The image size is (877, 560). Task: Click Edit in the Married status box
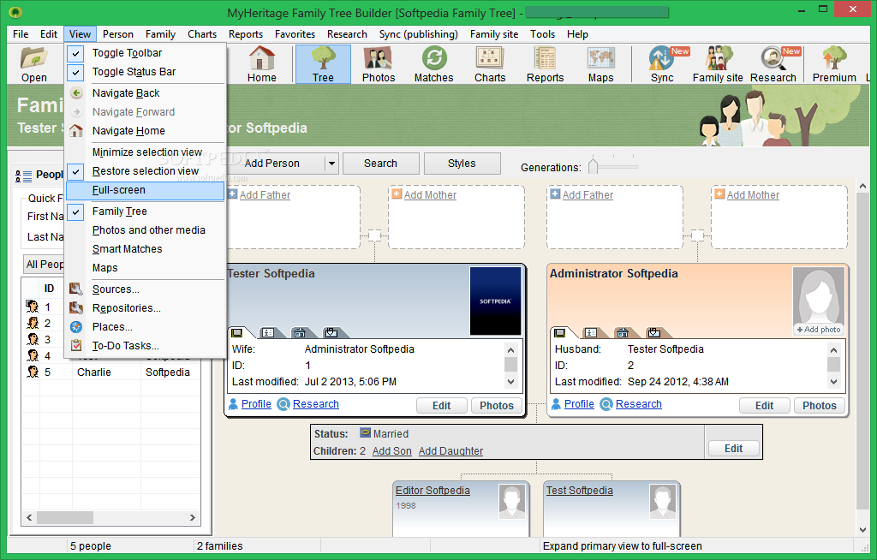733,448
